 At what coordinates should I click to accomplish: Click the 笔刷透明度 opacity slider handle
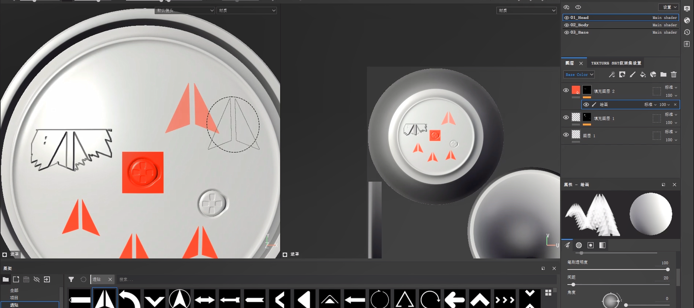tap(668, 270)
